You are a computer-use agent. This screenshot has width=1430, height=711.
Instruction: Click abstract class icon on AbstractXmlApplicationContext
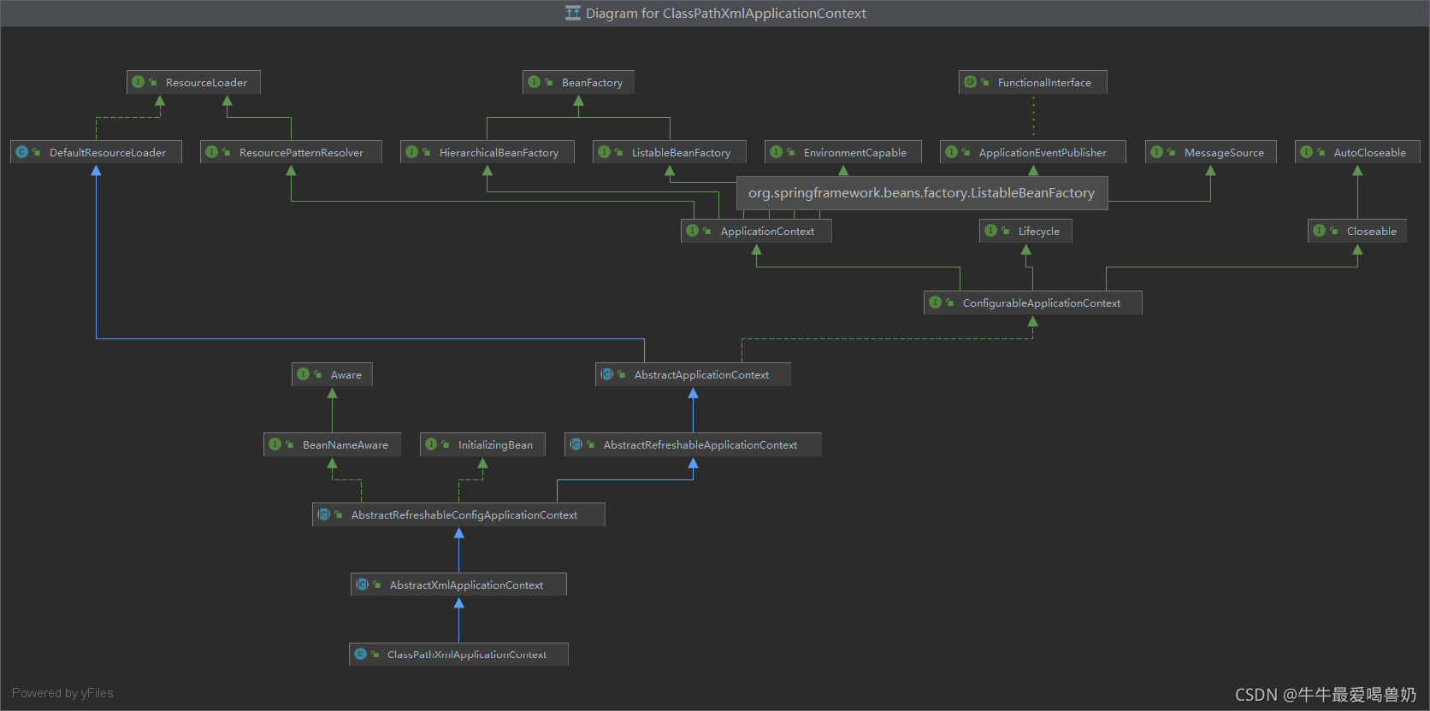point(363,585)
